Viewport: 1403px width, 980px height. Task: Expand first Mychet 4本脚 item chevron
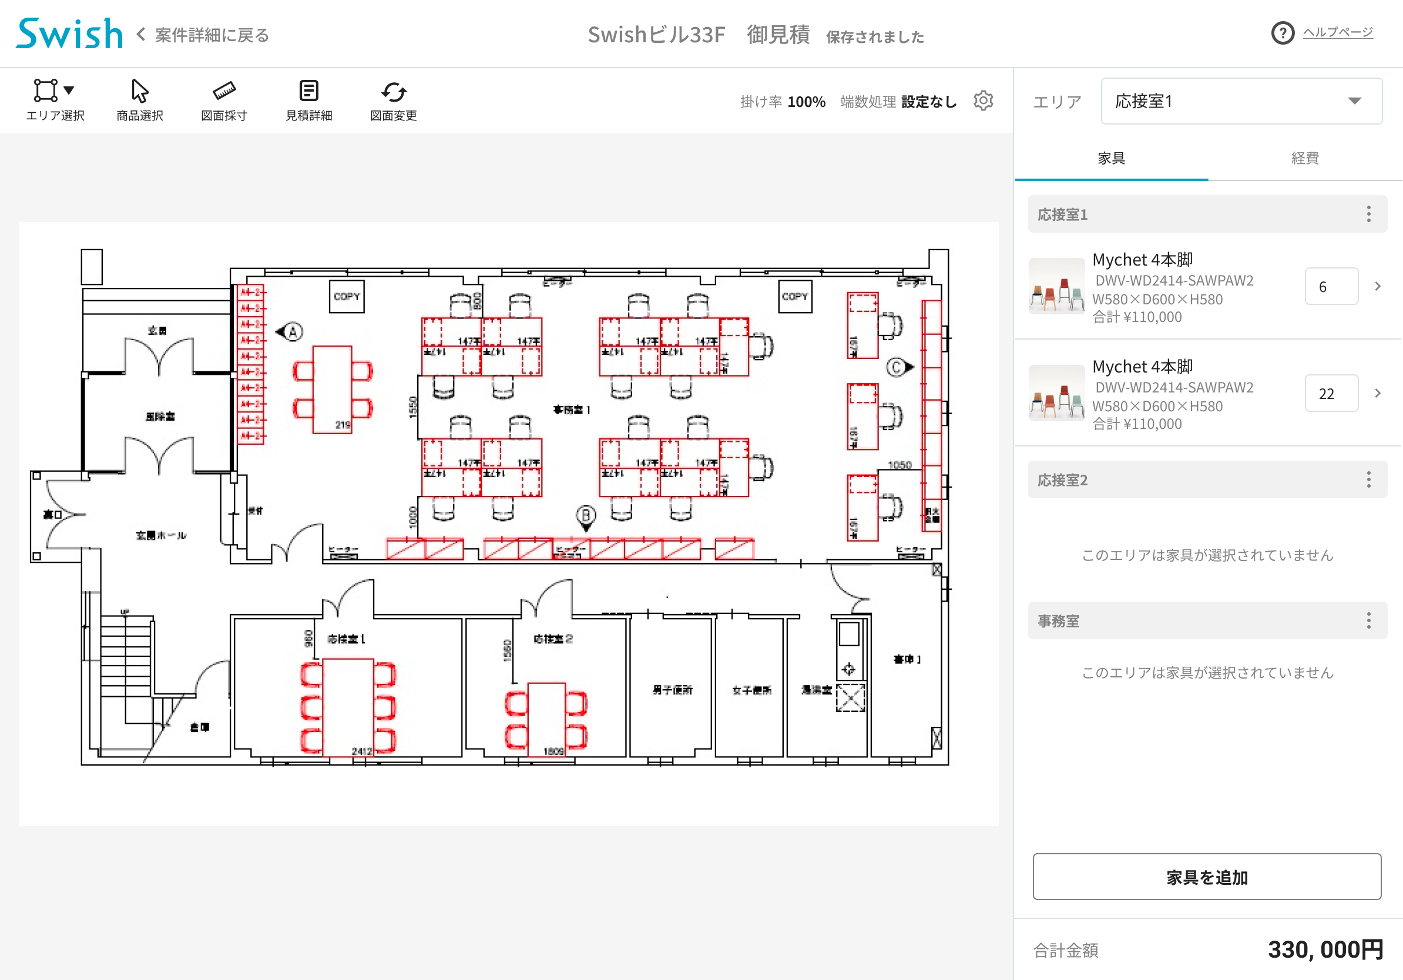coord(1377,286)
